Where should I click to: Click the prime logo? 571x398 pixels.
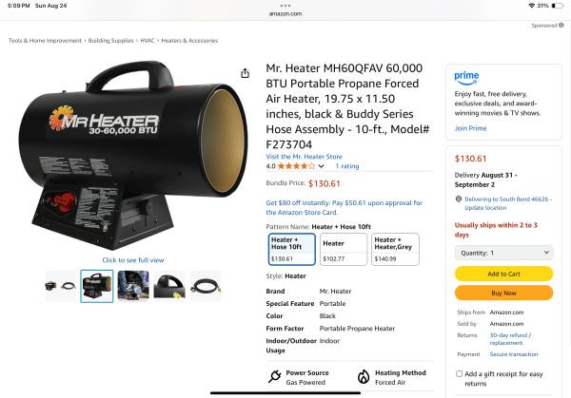point(466,78)
